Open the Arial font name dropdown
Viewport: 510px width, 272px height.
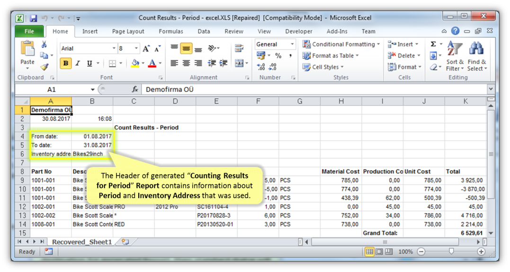coord(114,48)
